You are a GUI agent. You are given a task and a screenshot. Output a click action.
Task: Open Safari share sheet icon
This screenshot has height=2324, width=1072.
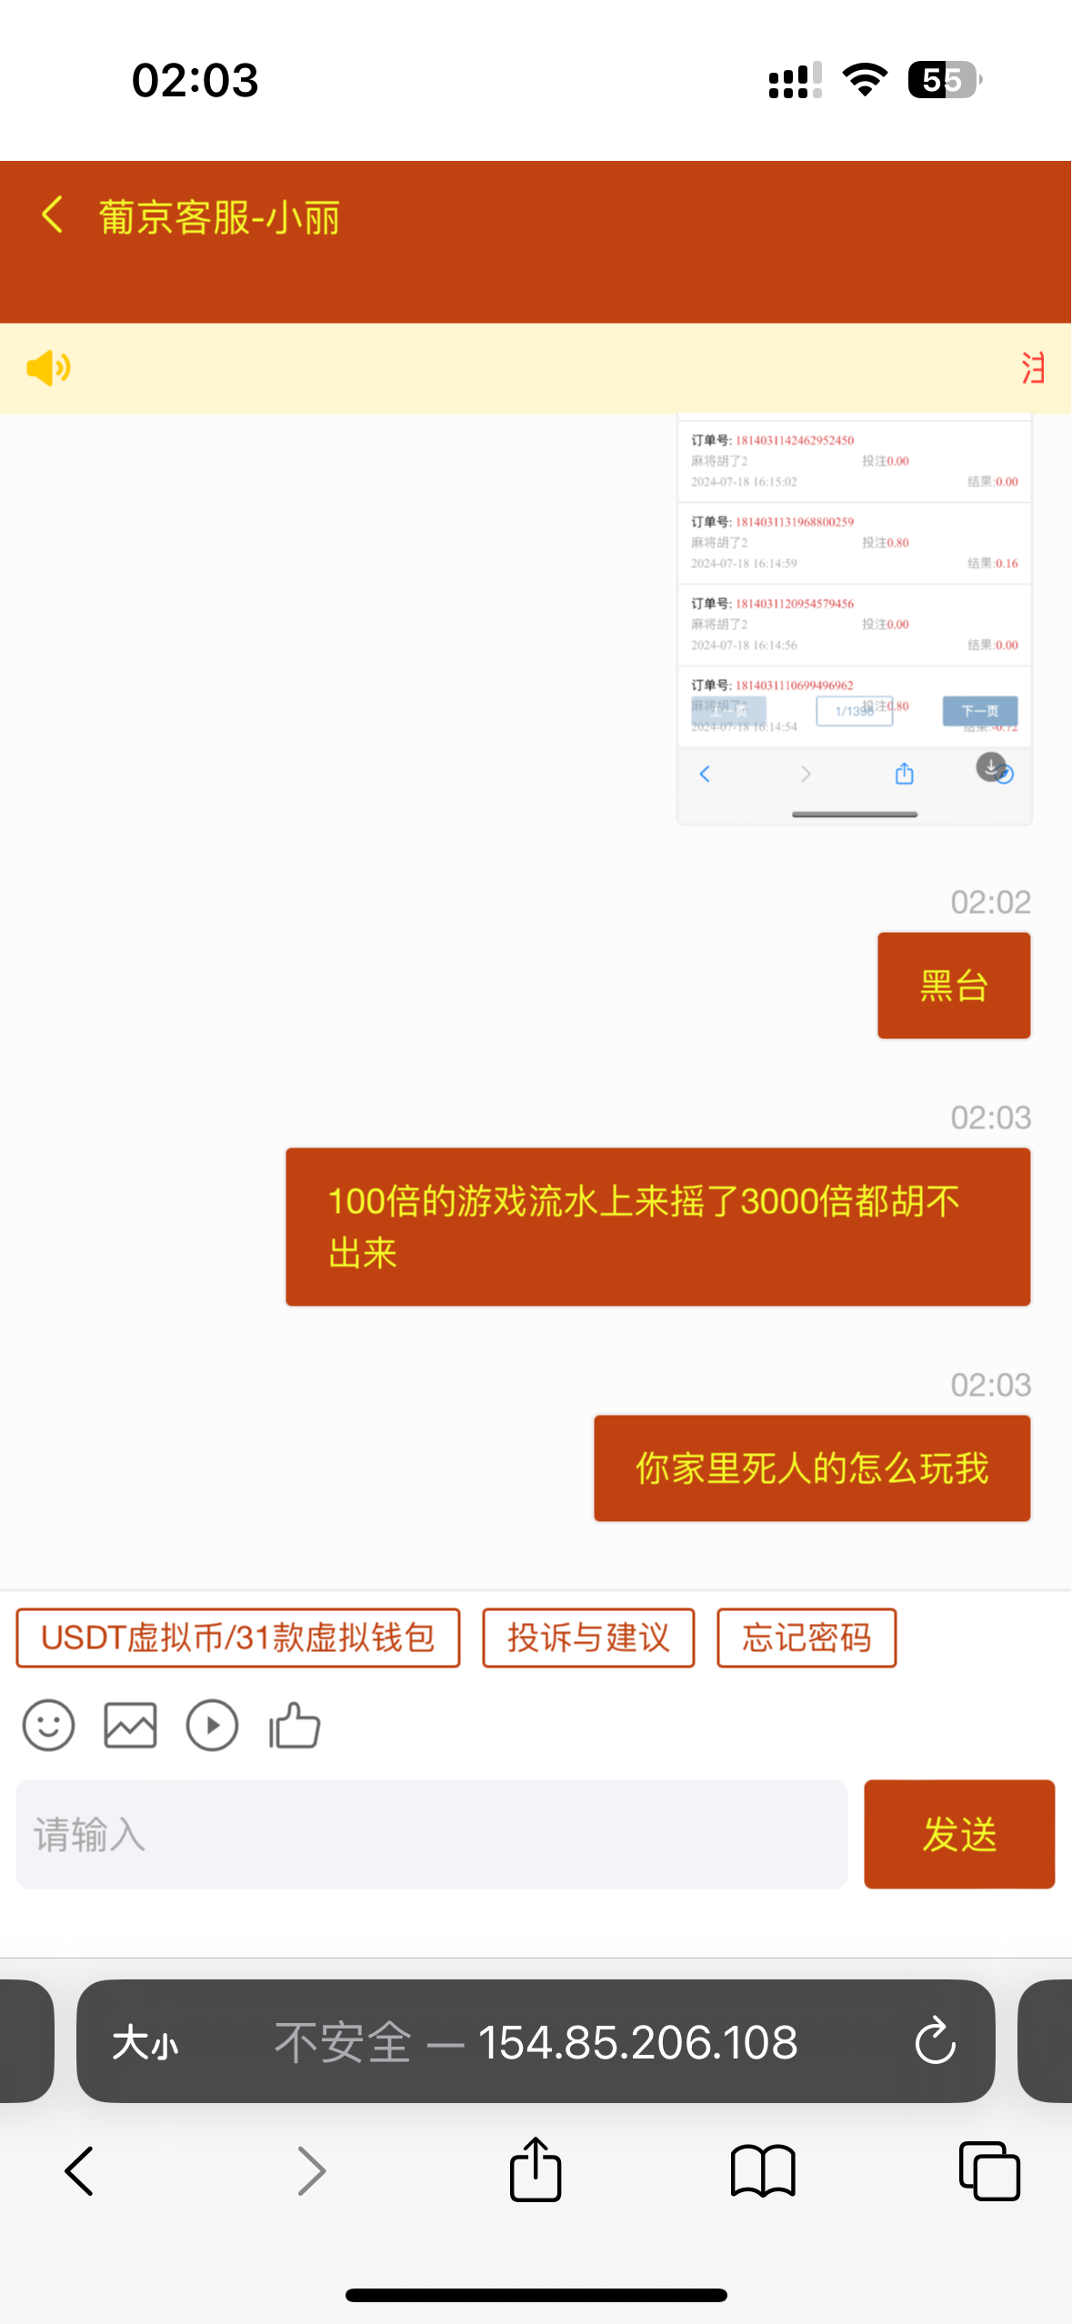click(x=536, y=2169)
